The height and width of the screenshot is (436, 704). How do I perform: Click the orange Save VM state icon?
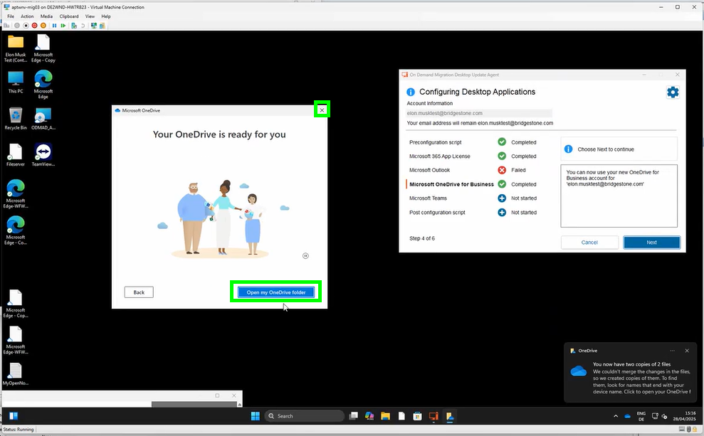tap(43, 26)
